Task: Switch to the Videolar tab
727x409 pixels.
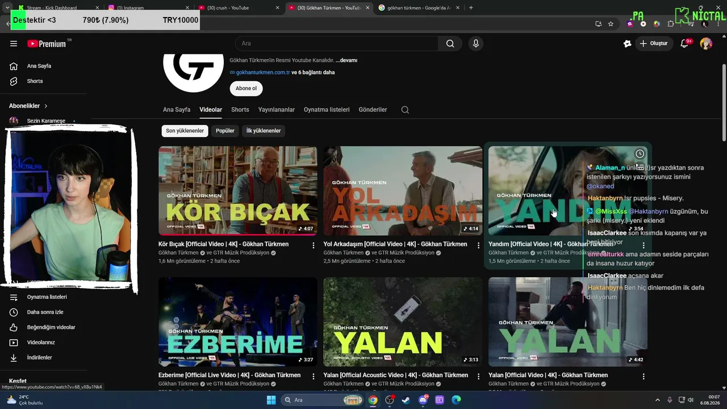Action: (211, 110)
